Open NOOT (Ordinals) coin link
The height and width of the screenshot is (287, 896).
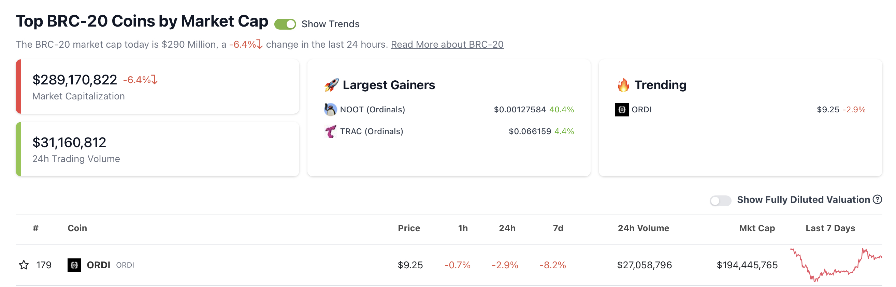click(372, 109)
